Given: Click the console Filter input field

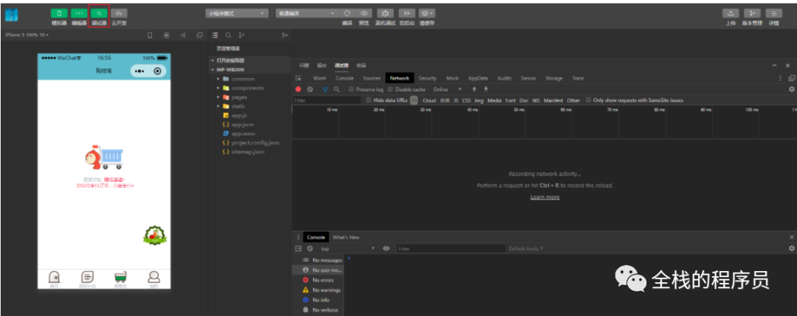Looking at the screenshot, I should [x=452, y=248].
